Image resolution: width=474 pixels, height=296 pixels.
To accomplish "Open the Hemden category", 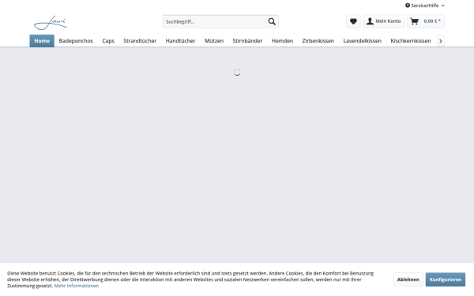I will point(282,41).
